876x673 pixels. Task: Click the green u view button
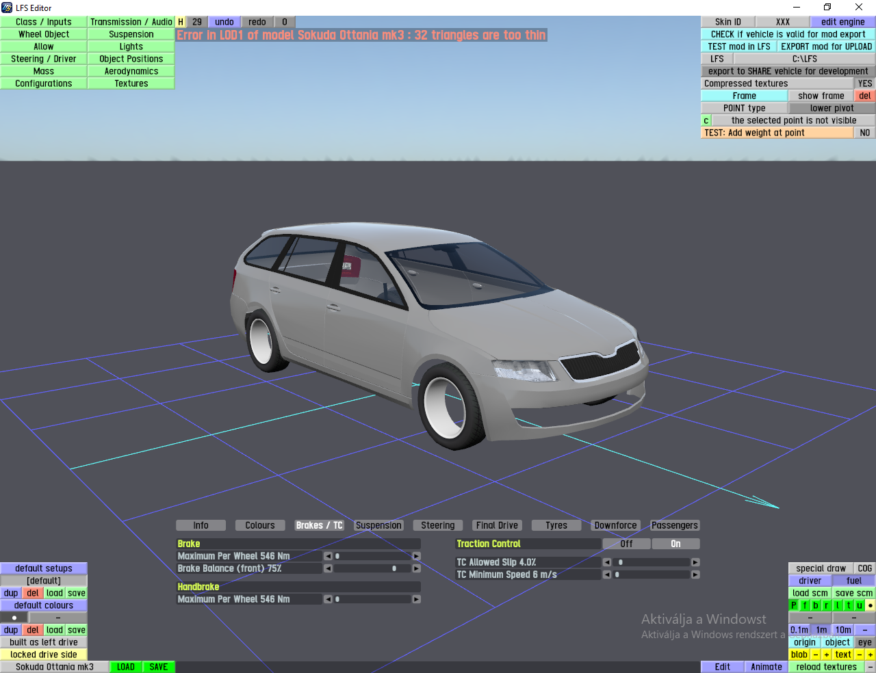click(860, 605)
